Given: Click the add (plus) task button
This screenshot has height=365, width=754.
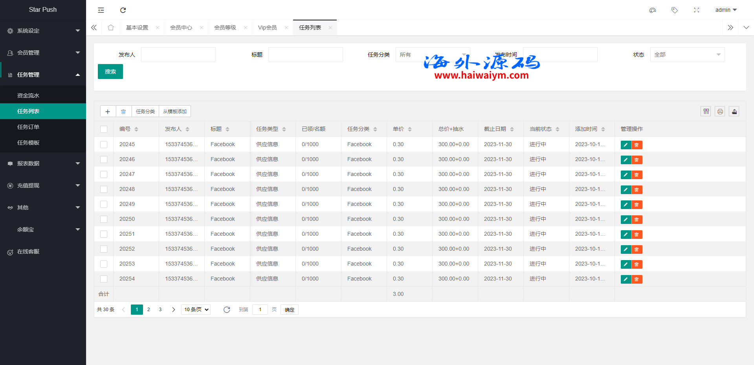Looking at the screenshot, I should click(x=108, y=112).
